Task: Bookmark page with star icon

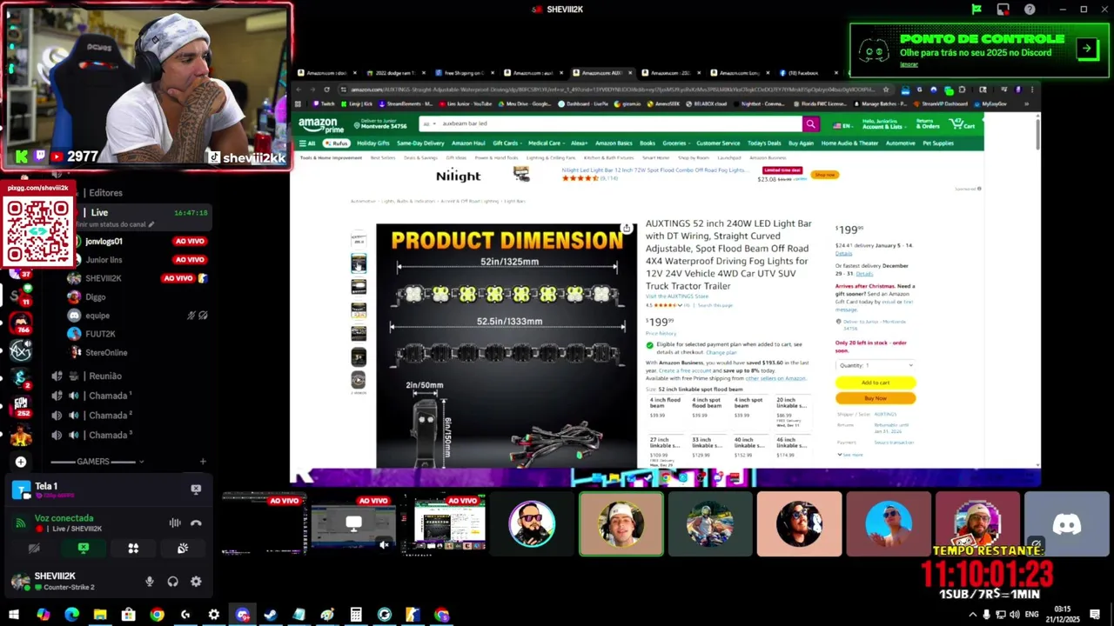Action: 886,90
